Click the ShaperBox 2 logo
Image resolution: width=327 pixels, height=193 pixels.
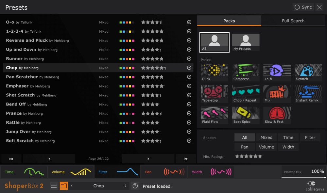[x=24, y=185]
